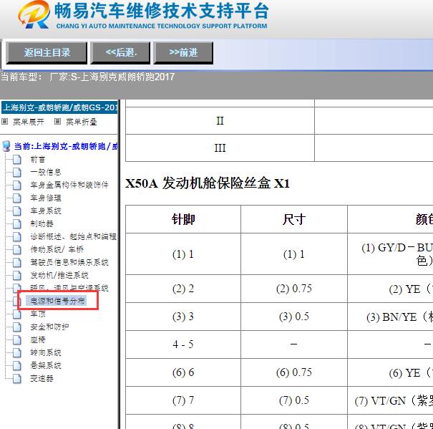Click the color cell (7) VT/GN
The width and height of the screenshot is (433, 429).
[x=390, y=400]
